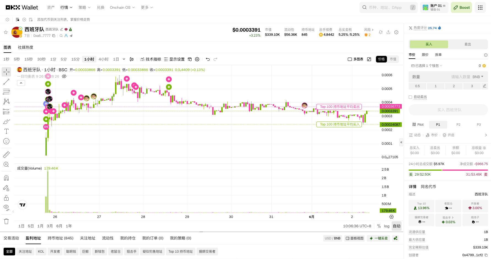Click the 一键买卖 button
The image size is (491, 259).
378,238
